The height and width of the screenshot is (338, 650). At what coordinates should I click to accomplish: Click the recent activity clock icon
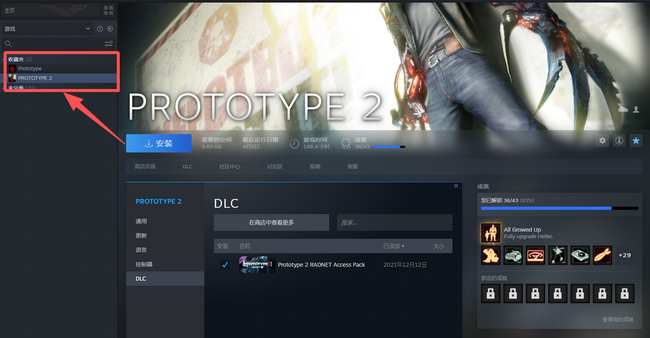click(x=100, y=29)
